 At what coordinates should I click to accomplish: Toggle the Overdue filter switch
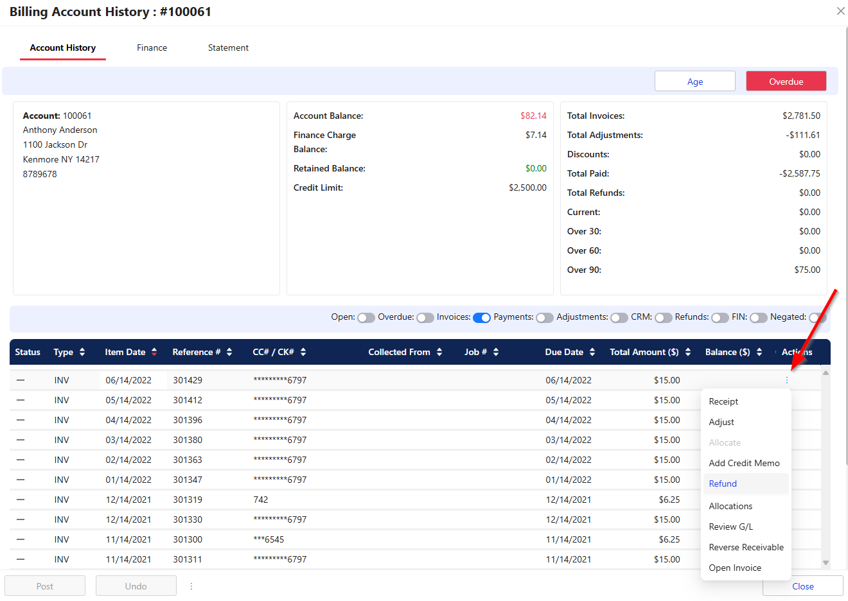[x=425, y=318]
